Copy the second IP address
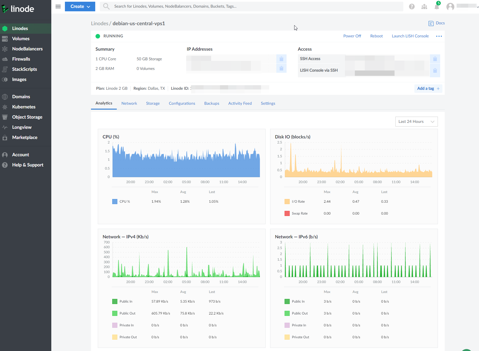This screenshot has width=479, height=351. point(281,68)
